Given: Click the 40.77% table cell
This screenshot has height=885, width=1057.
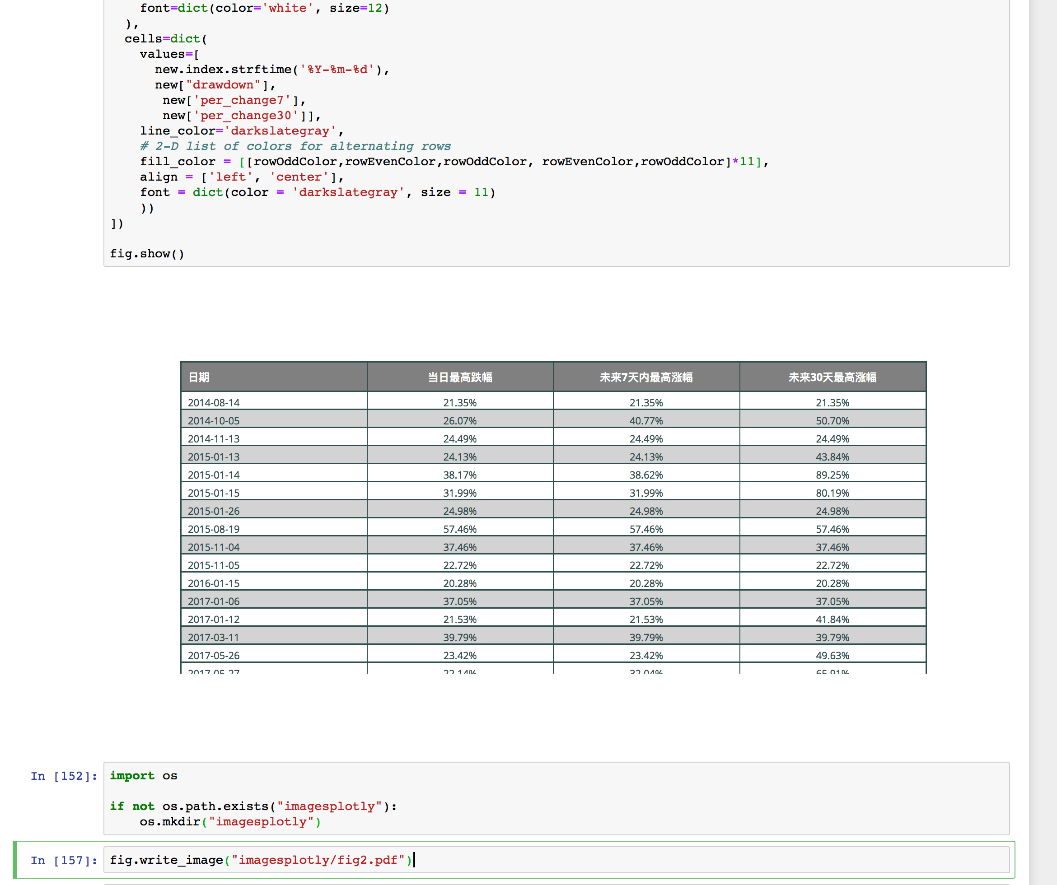Looking at the screenshot, I should (646, 421).
